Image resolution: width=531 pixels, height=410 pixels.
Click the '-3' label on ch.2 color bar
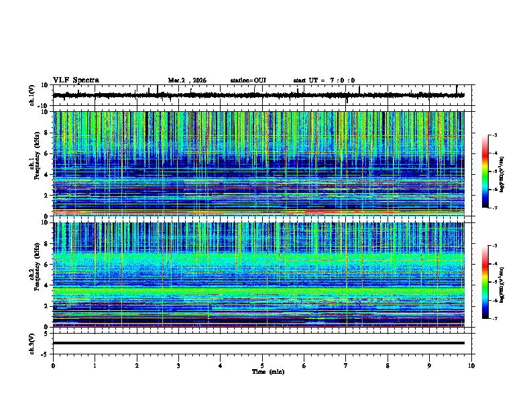coord(495,246)
